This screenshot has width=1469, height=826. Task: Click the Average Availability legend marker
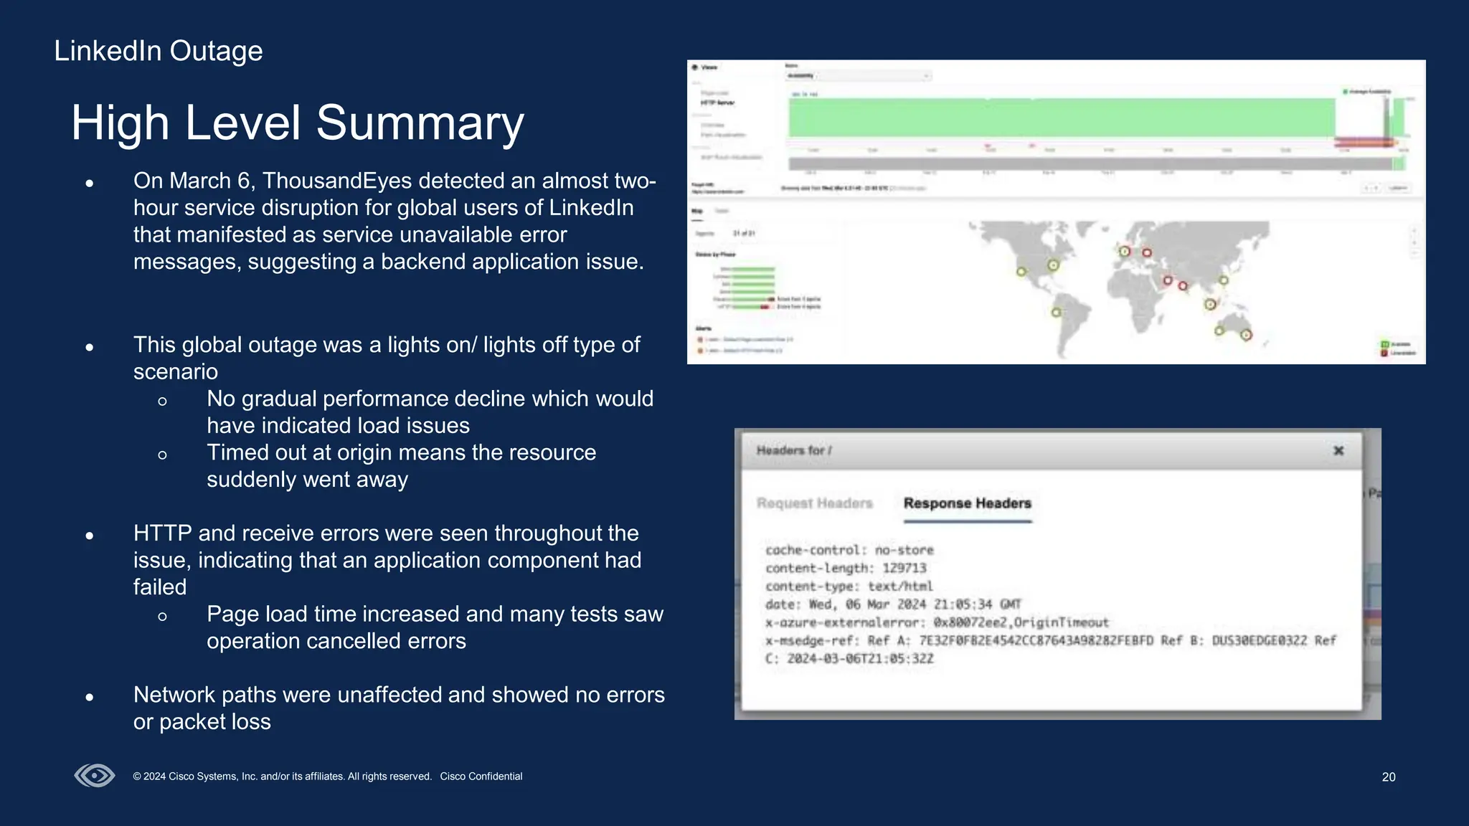click(x=1345, y=92)
